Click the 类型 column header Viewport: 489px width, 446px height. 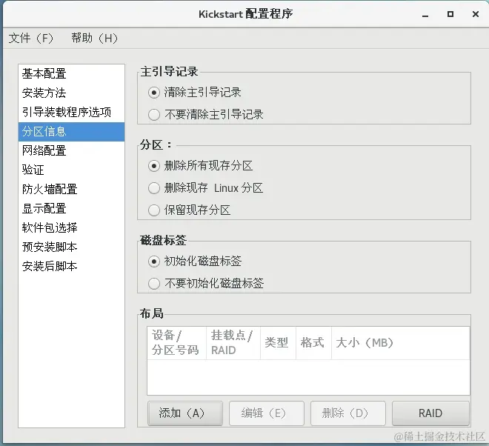click(278, 343)
